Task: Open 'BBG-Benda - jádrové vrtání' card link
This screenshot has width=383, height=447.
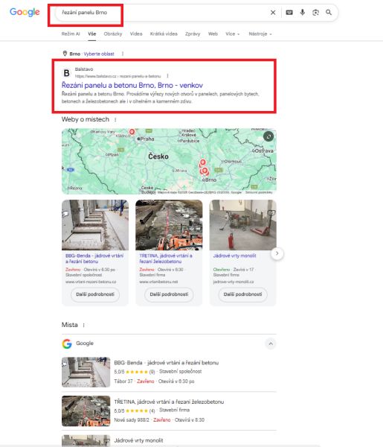Action: point(94,259)
